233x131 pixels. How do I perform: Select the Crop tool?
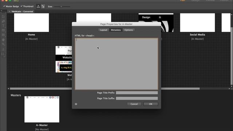pos(3,21)
